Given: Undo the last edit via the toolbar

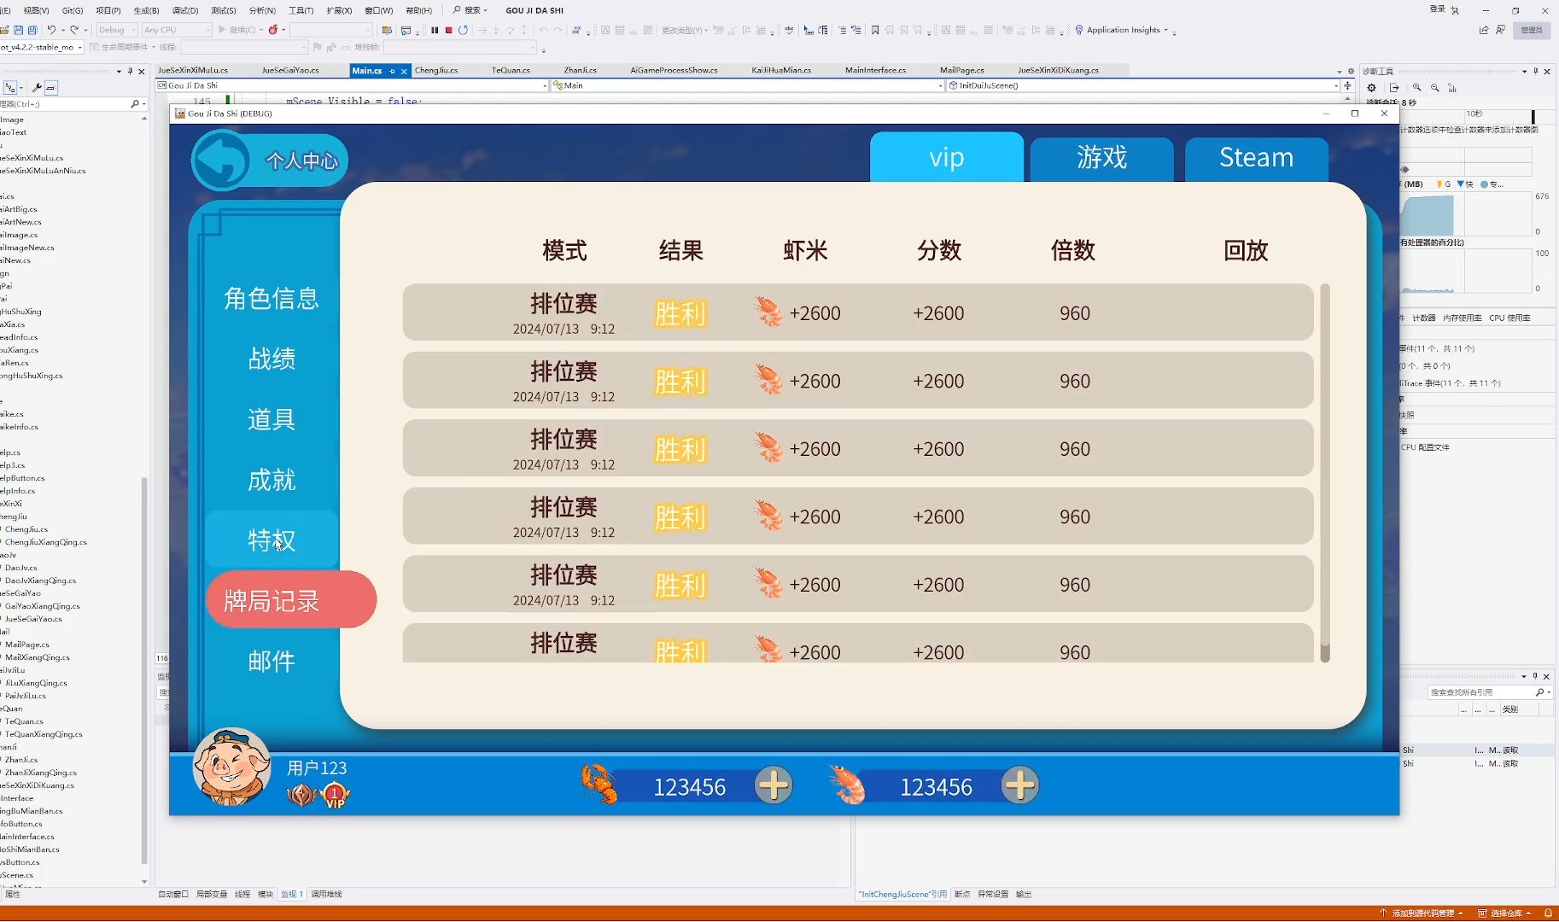Looking at the screenshot, I should tap(53, 29).
